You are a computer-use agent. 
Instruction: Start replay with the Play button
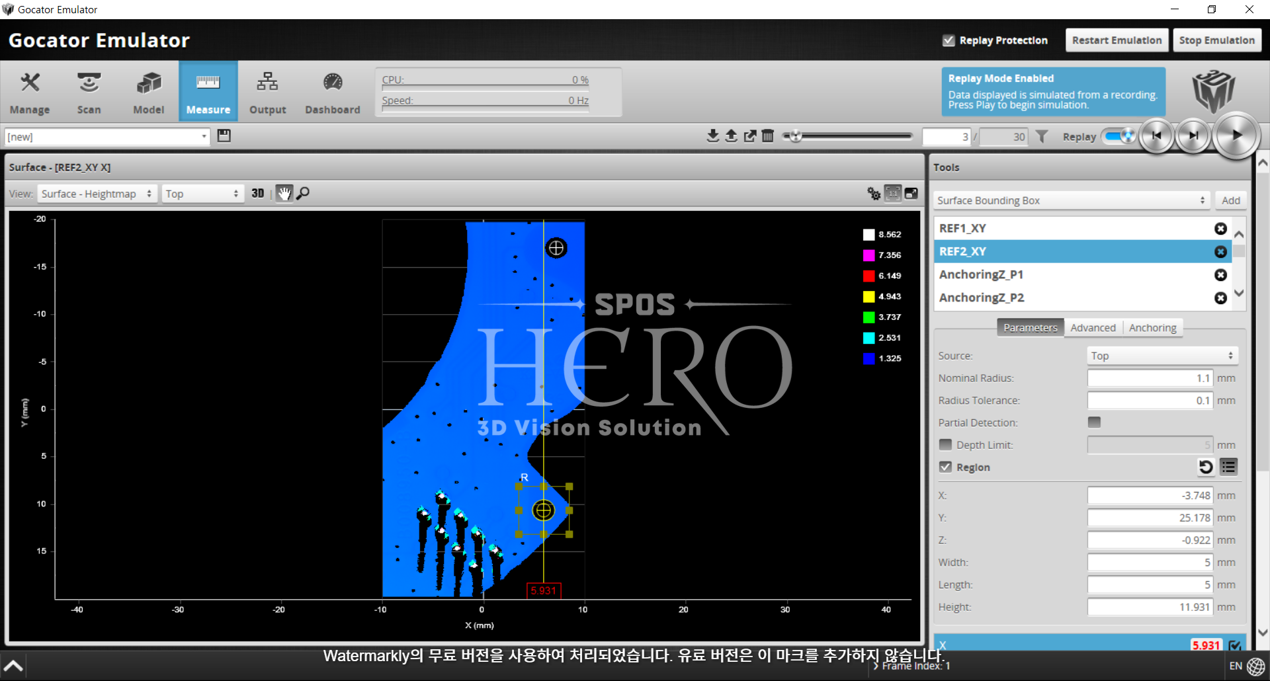click(1236, 136)
